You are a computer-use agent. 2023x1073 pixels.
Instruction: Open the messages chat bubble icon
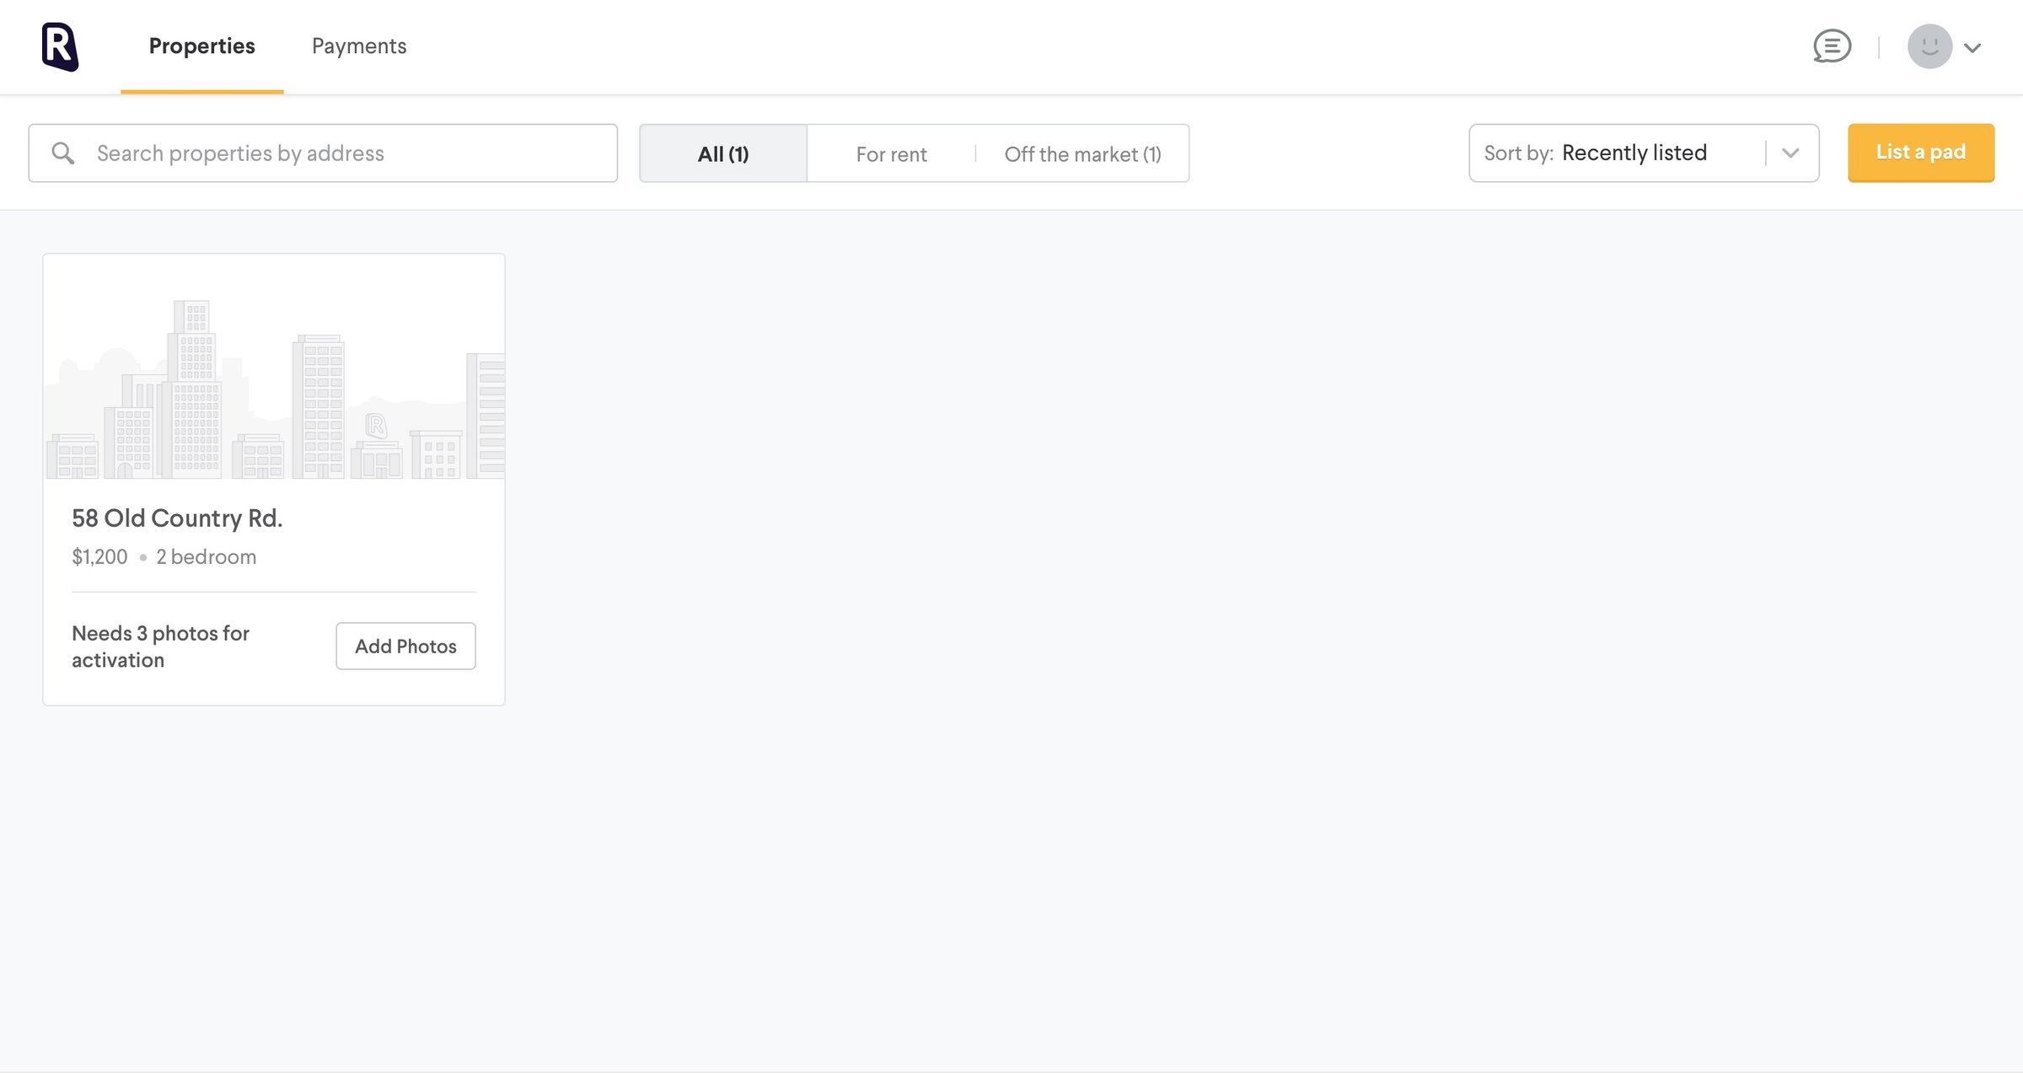tap(1832, 46)
